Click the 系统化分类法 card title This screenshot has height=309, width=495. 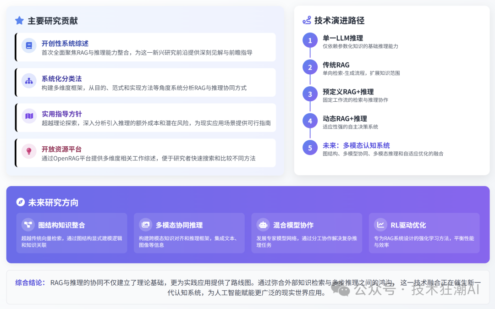pos(61,79)
